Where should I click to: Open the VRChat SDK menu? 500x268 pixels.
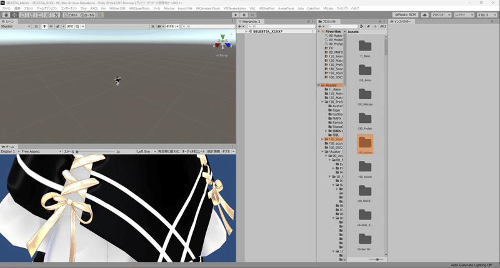coord(117,8)
